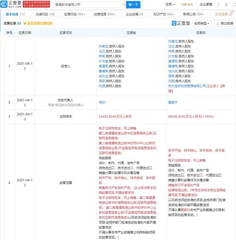The image size is (236, 240).
Task: Open 马云 link in the 变更后 column
Action: click(x=171, y=46)
